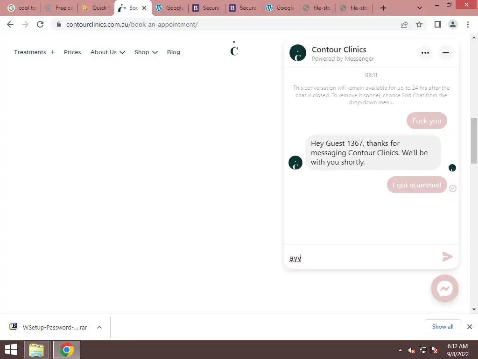The image size is (478, 359).
Task: Close the active Book appointment tab
Action: click(144, 8)
